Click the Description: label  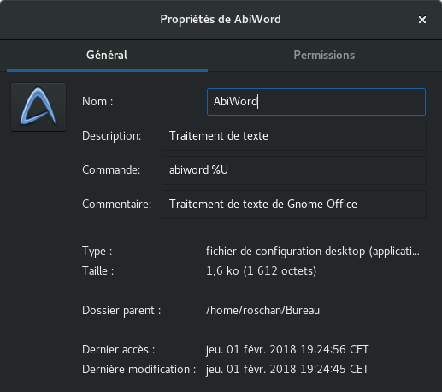111,136
